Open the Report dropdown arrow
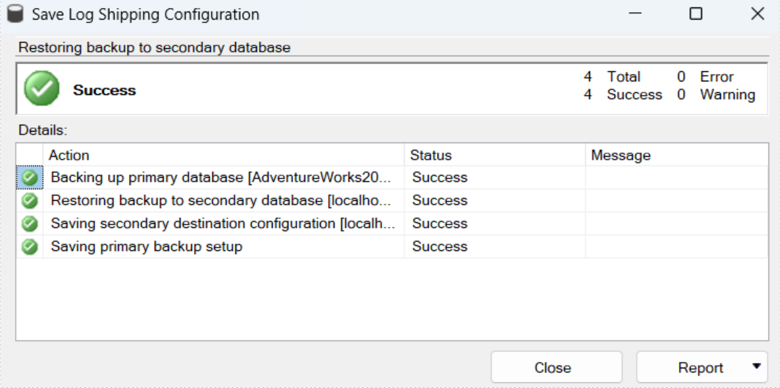 coord(756,367)
